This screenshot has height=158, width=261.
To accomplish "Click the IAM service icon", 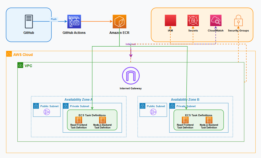I will (170, 20).
